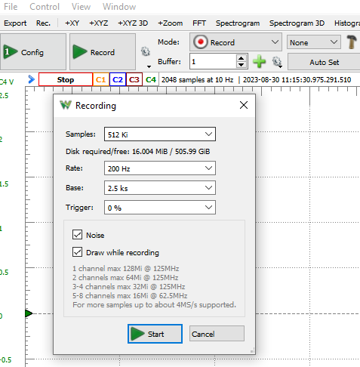Toggle channel C1 button
This screenshot has height=367, width=360.
click(101, 79)
